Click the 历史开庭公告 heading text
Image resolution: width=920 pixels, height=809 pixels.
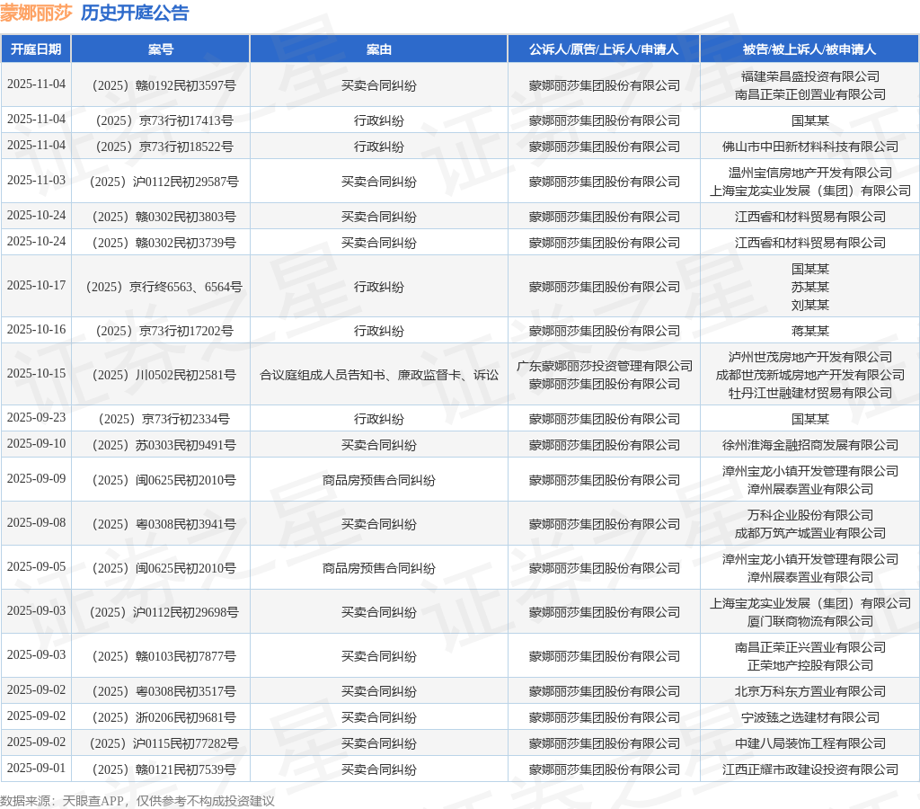pyautogui.click(x=135, y=13)
